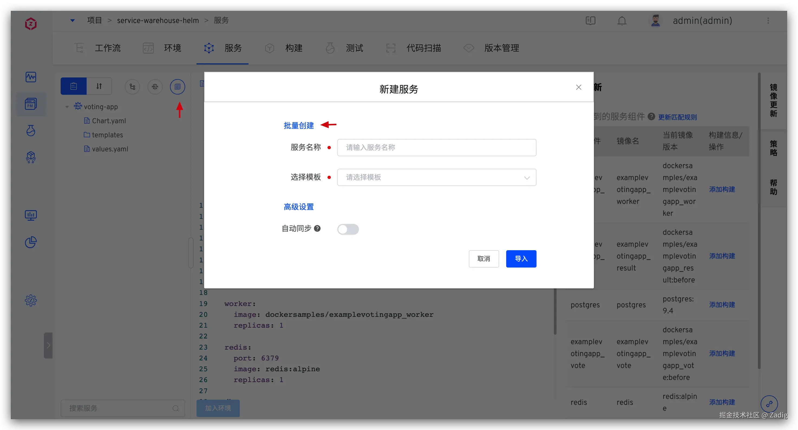Focus the 搜索服务 search field

(x=123, y=408)
